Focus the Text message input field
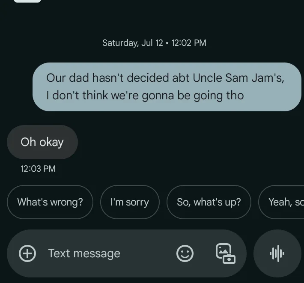The width and height of the screenshot is (304, 283). [127, 253]
